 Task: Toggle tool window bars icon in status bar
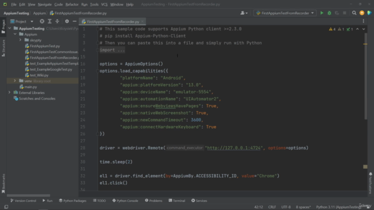point(6,207)
